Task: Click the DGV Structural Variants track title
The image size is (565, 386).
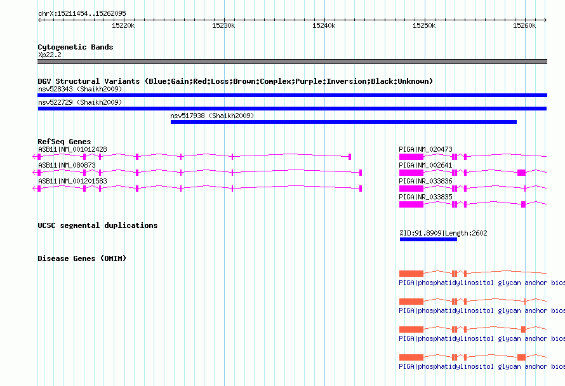Action: pos(235,81)
